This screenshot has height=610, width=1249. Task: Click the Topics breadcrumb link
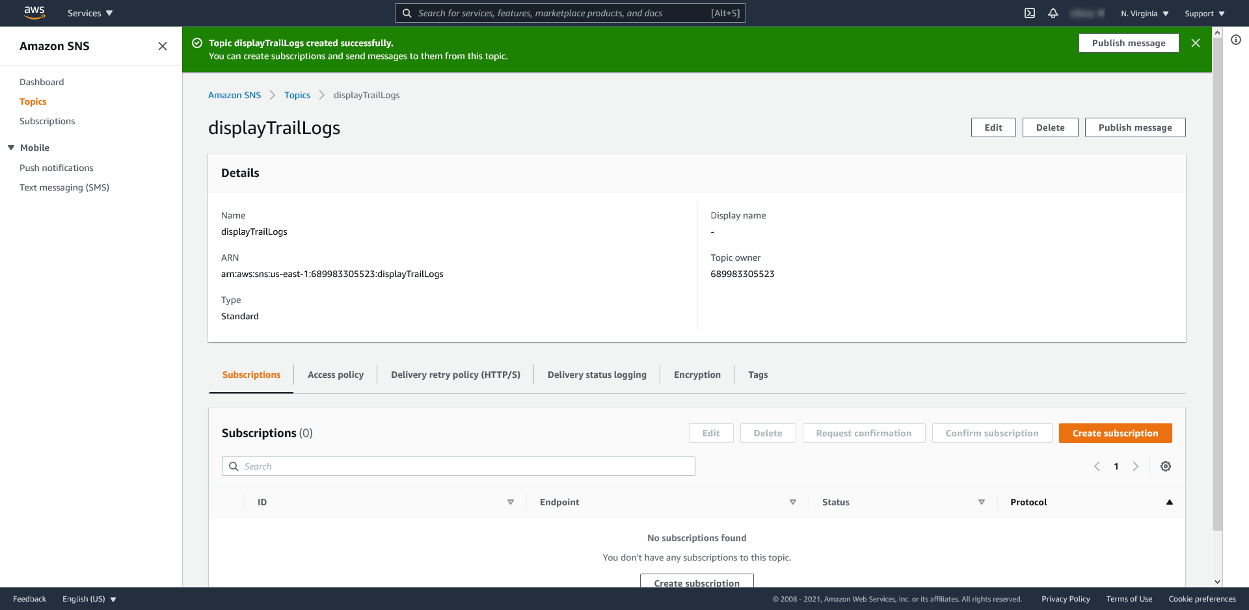click(x=297, y=95)
